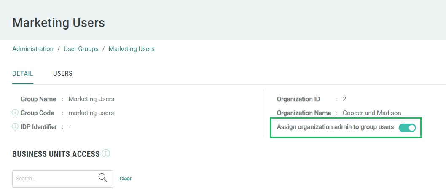Focus the business units Search field
Screen dimensions: 446x196
[x=55, y=179]
